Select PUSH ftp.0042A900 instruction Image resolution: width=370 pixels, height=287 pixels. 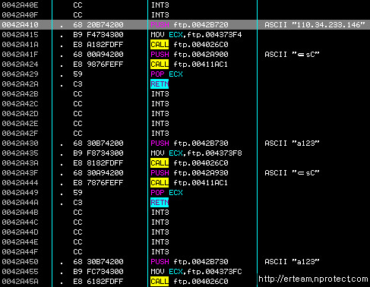(189, 55)
